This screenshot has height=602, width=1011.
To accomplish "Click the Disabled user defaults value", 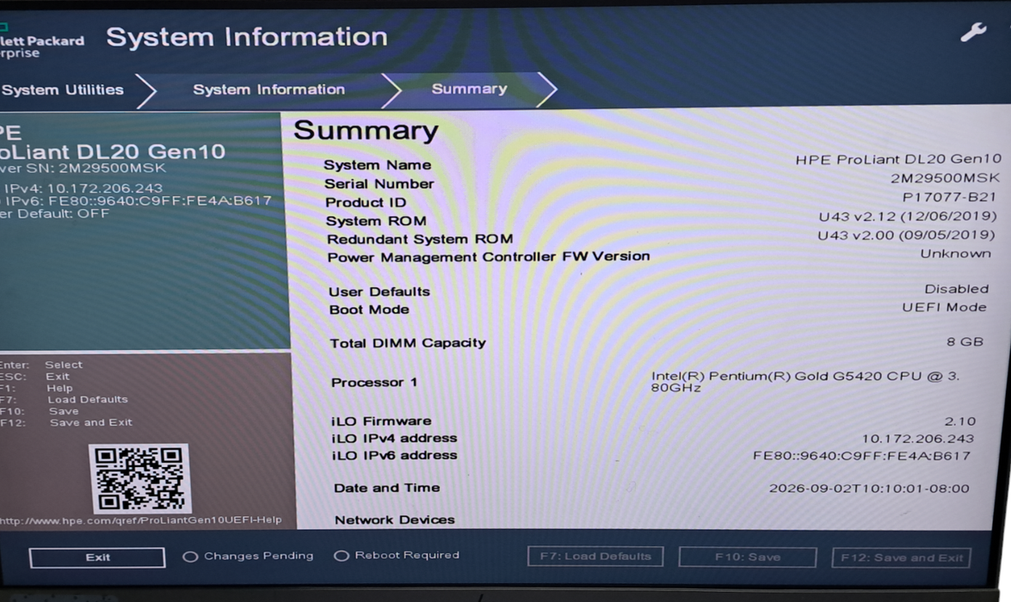I will (x=956, y=289).
